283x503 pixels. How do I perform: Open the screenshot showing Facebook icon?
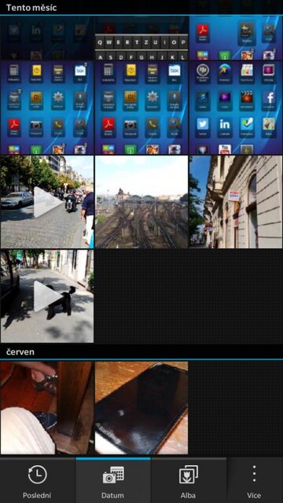pos(236,108)
